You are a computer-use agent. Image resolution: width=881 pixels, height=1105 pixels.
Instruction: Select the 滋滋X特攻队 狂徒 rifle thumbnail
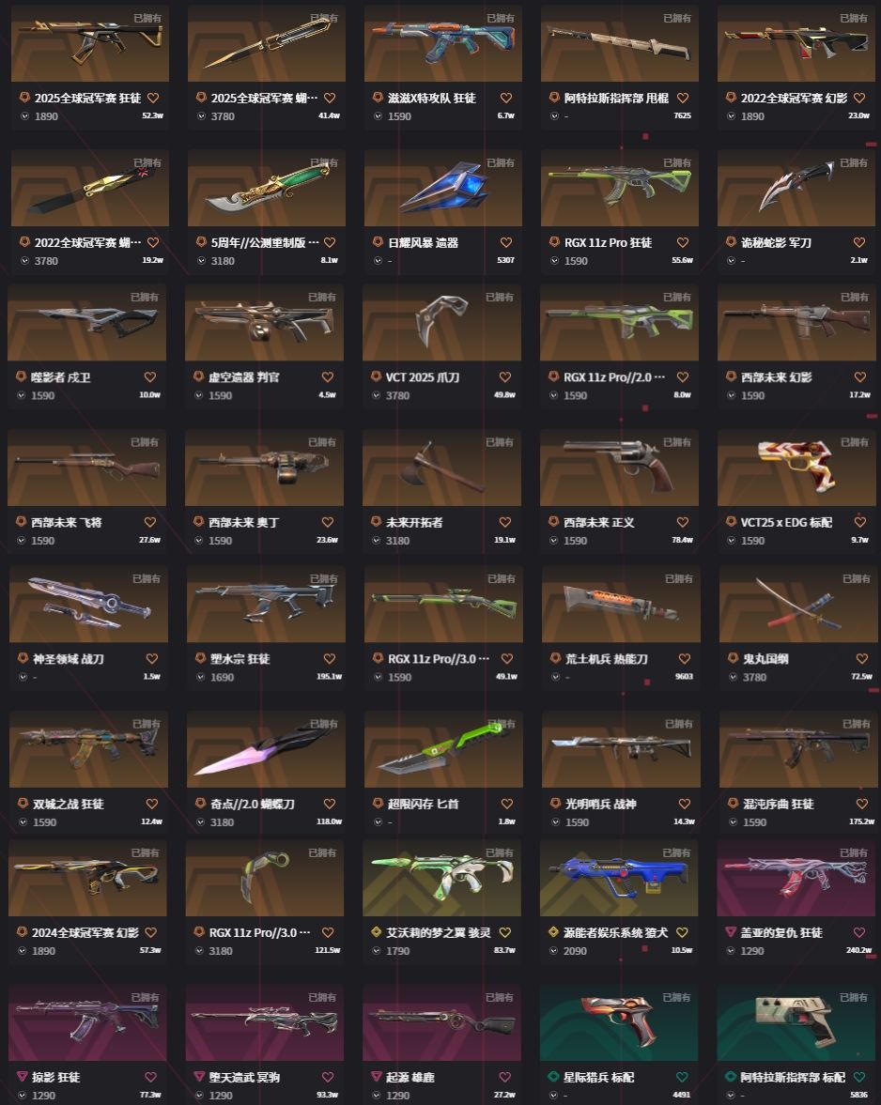pyautogui.click(x=443, y=44)
